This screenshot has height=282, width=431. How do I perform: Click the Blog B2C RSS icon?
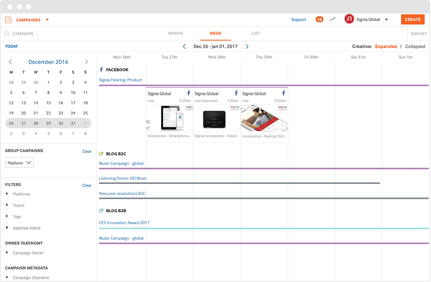coord(101,154)
